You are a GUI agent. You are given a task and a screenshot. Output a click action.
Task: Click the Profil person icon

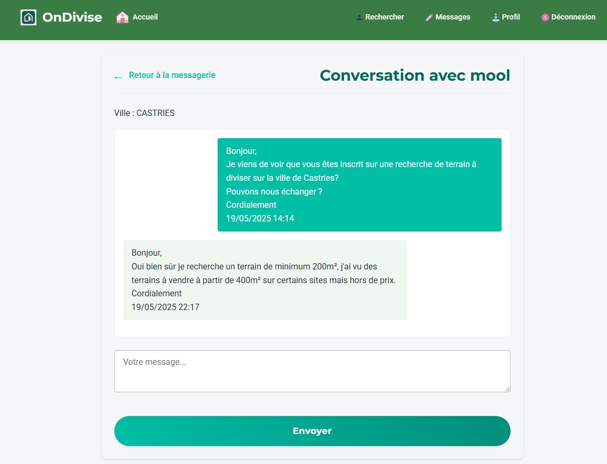495,17
